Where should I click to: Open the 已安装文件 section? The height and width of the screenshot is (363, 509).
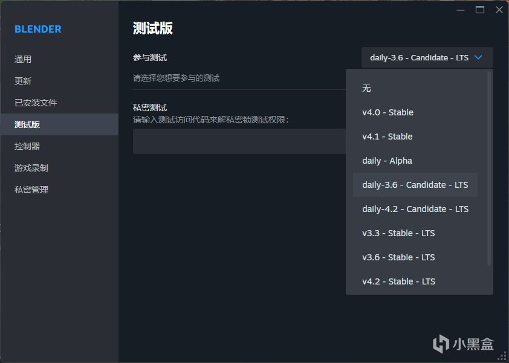coord(36,103)
